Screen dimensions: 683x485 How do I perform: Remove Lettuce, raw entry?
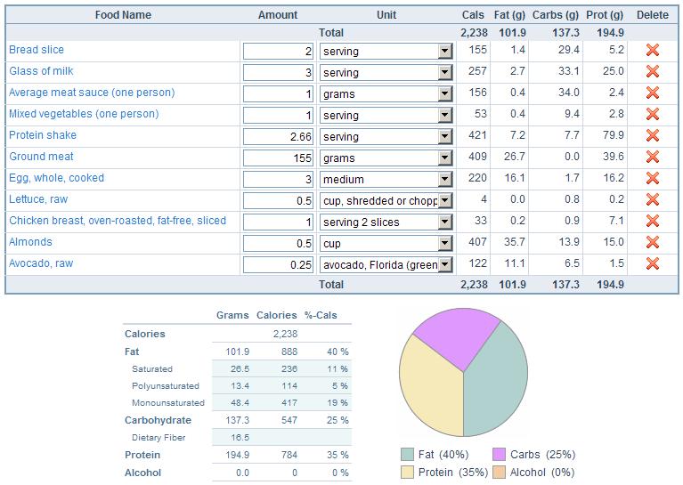click(652, 200)
